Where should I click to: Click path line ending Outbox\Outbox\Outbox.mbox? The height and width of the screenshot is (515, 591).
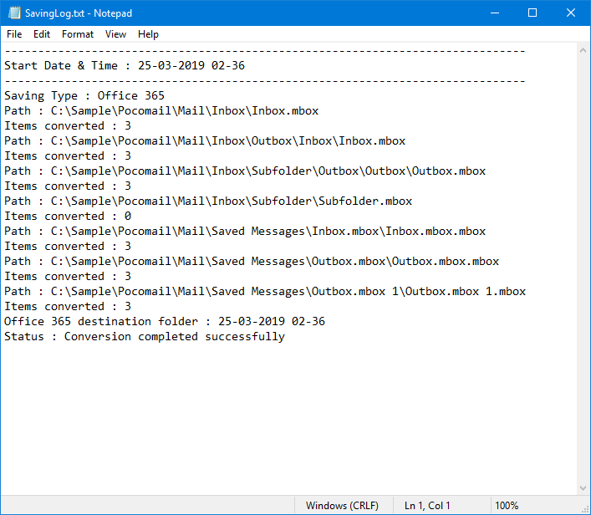coord(245,171)
